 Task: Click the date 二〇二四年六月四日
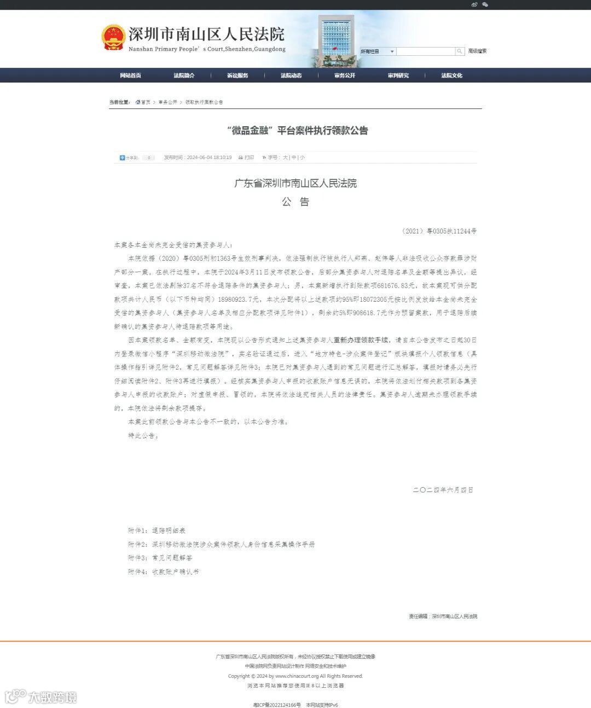443,490
